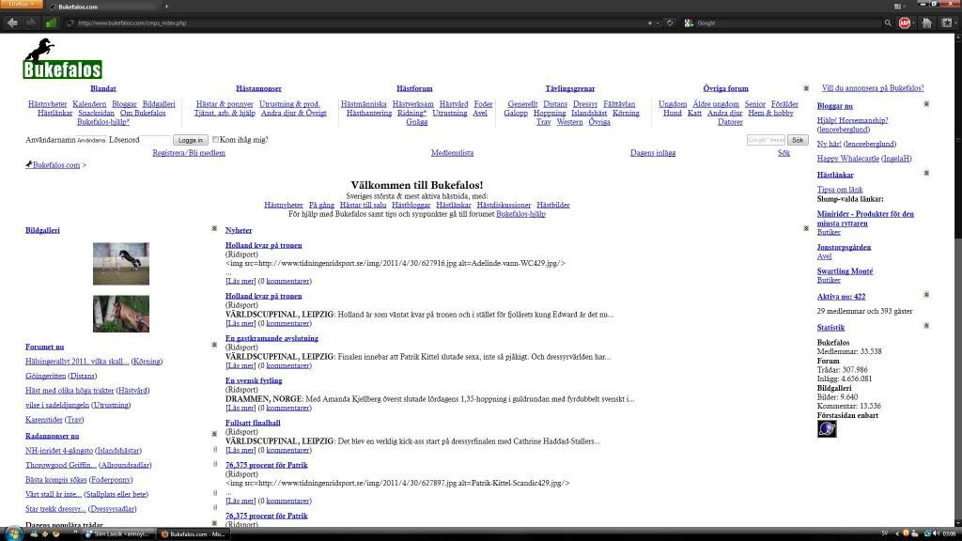
Task: Open Vill du annonsera på Bukefalos link
Action: click(x=873, y=87)
